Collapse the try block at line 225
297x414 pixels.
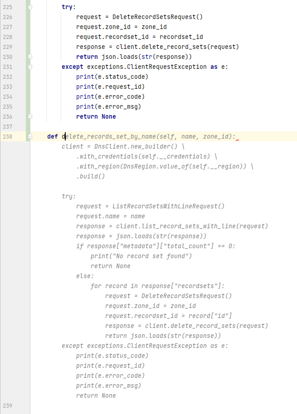point(30,7)
